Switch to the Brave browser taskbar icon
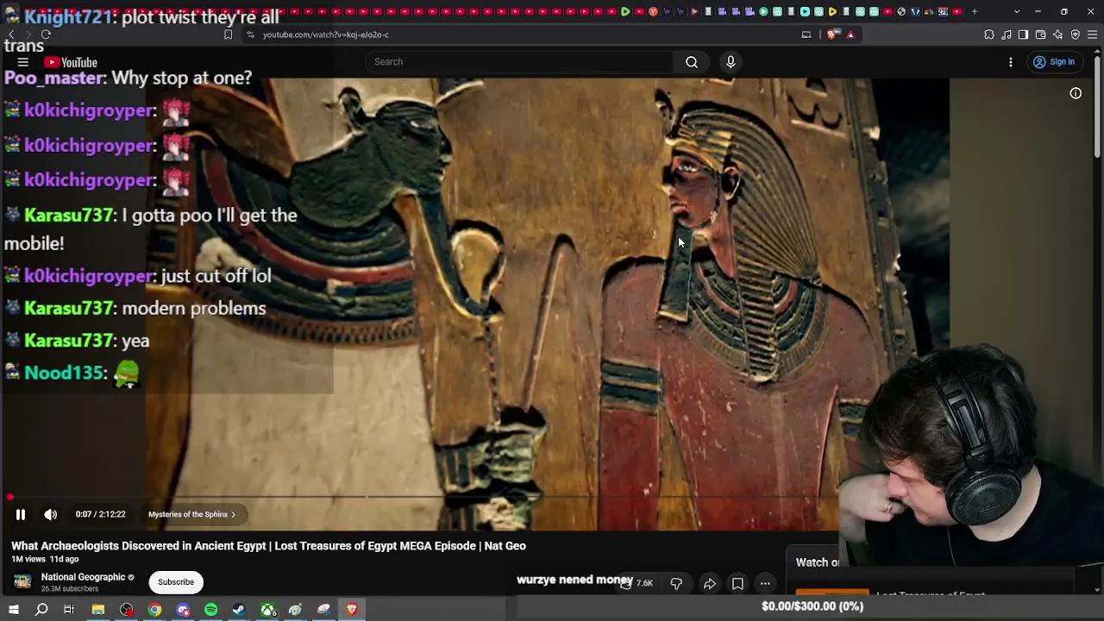The width and height of the screenshot is (1104, 621). [x=352, y=610]
